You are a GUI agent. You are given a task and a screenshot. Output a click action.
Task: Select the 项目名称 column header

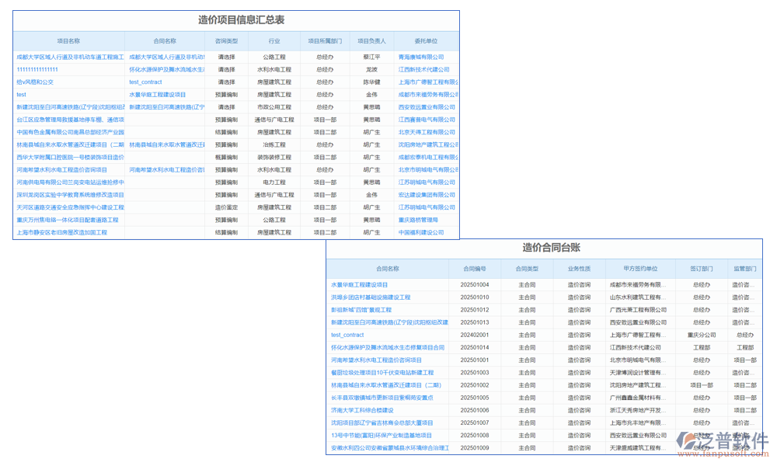click(68, 40)
